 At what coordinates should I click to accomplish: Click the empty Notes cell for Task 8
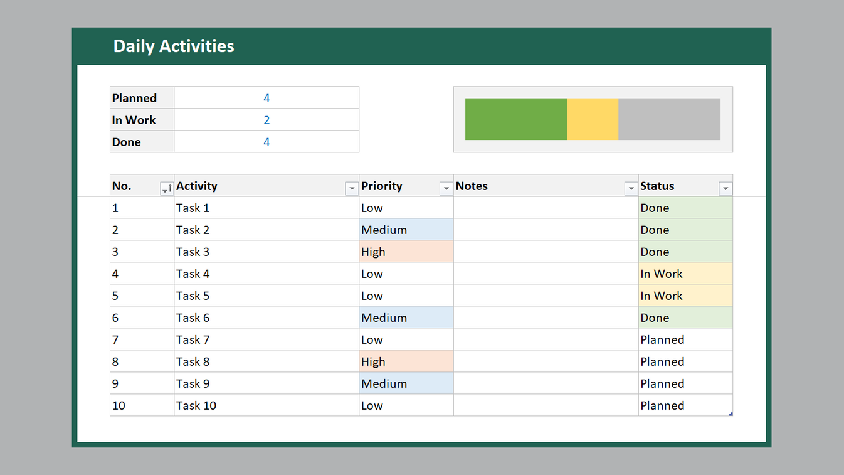pos(546,361)
